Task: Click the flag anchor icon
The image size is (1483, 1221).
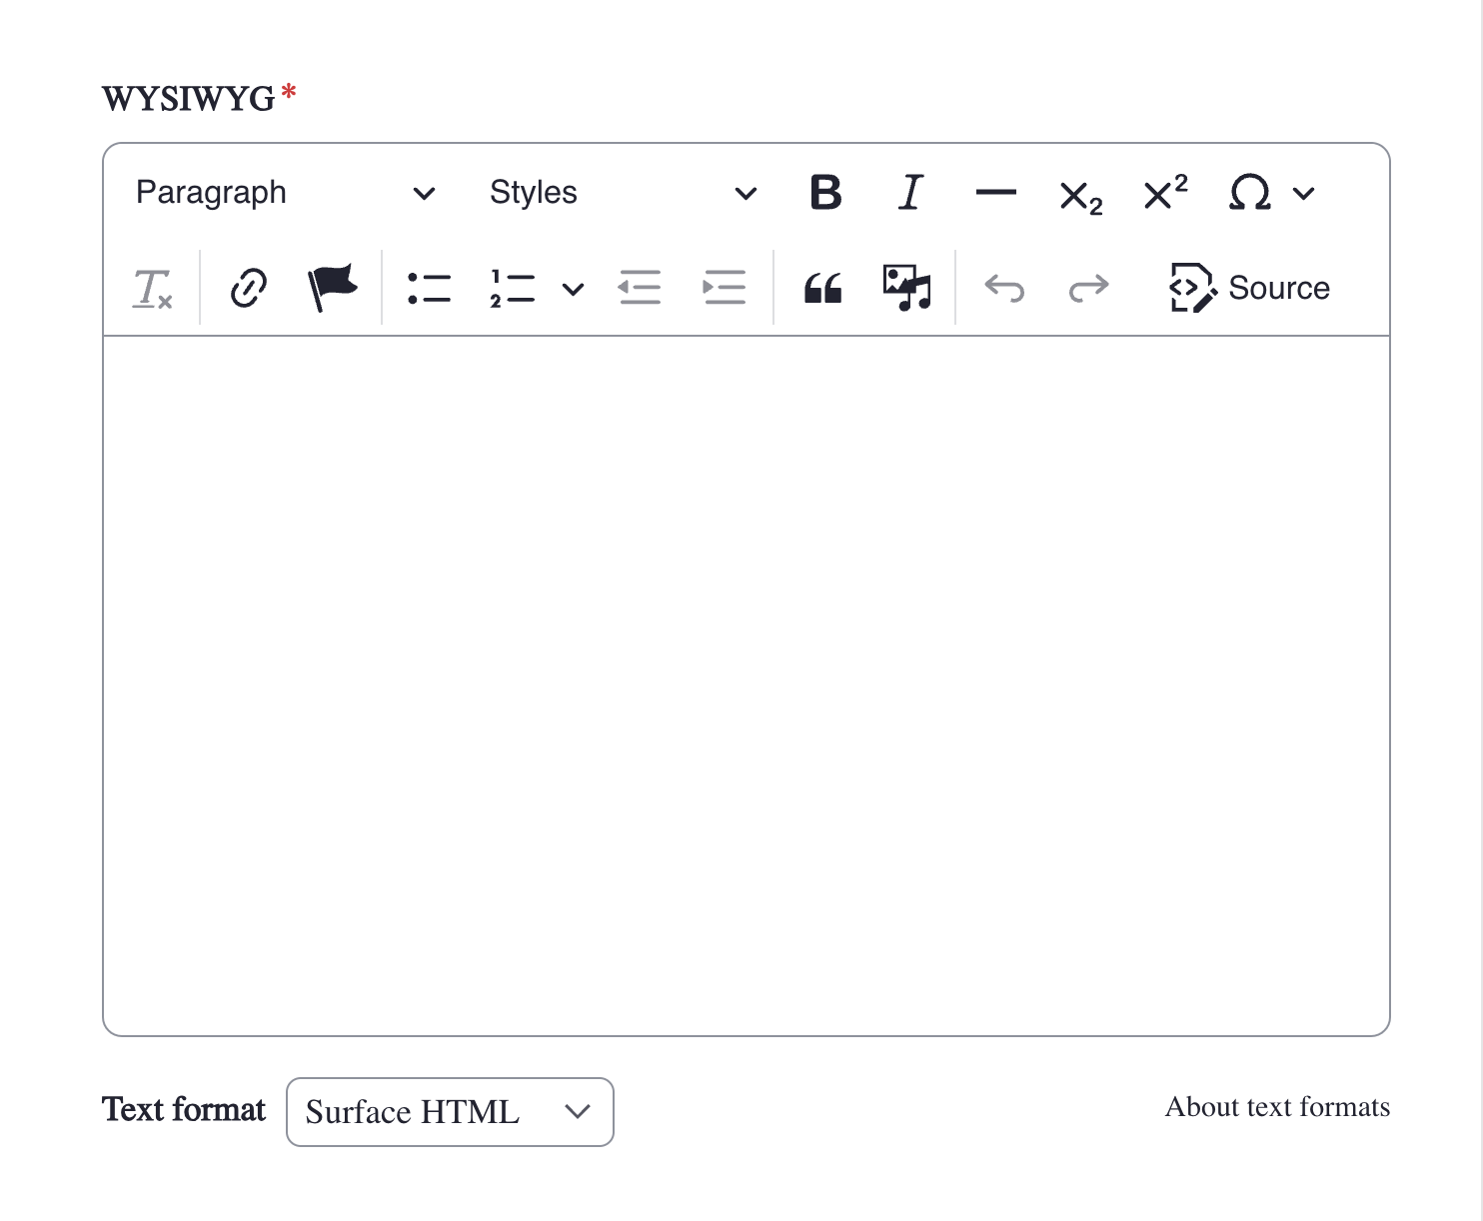Action: tap(332, 288)
